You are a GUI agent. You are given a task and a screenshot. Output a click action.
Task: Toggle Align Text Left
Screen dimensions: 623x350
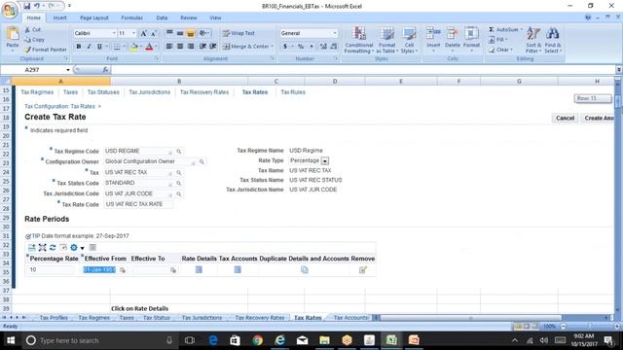(x=169, y=47)
